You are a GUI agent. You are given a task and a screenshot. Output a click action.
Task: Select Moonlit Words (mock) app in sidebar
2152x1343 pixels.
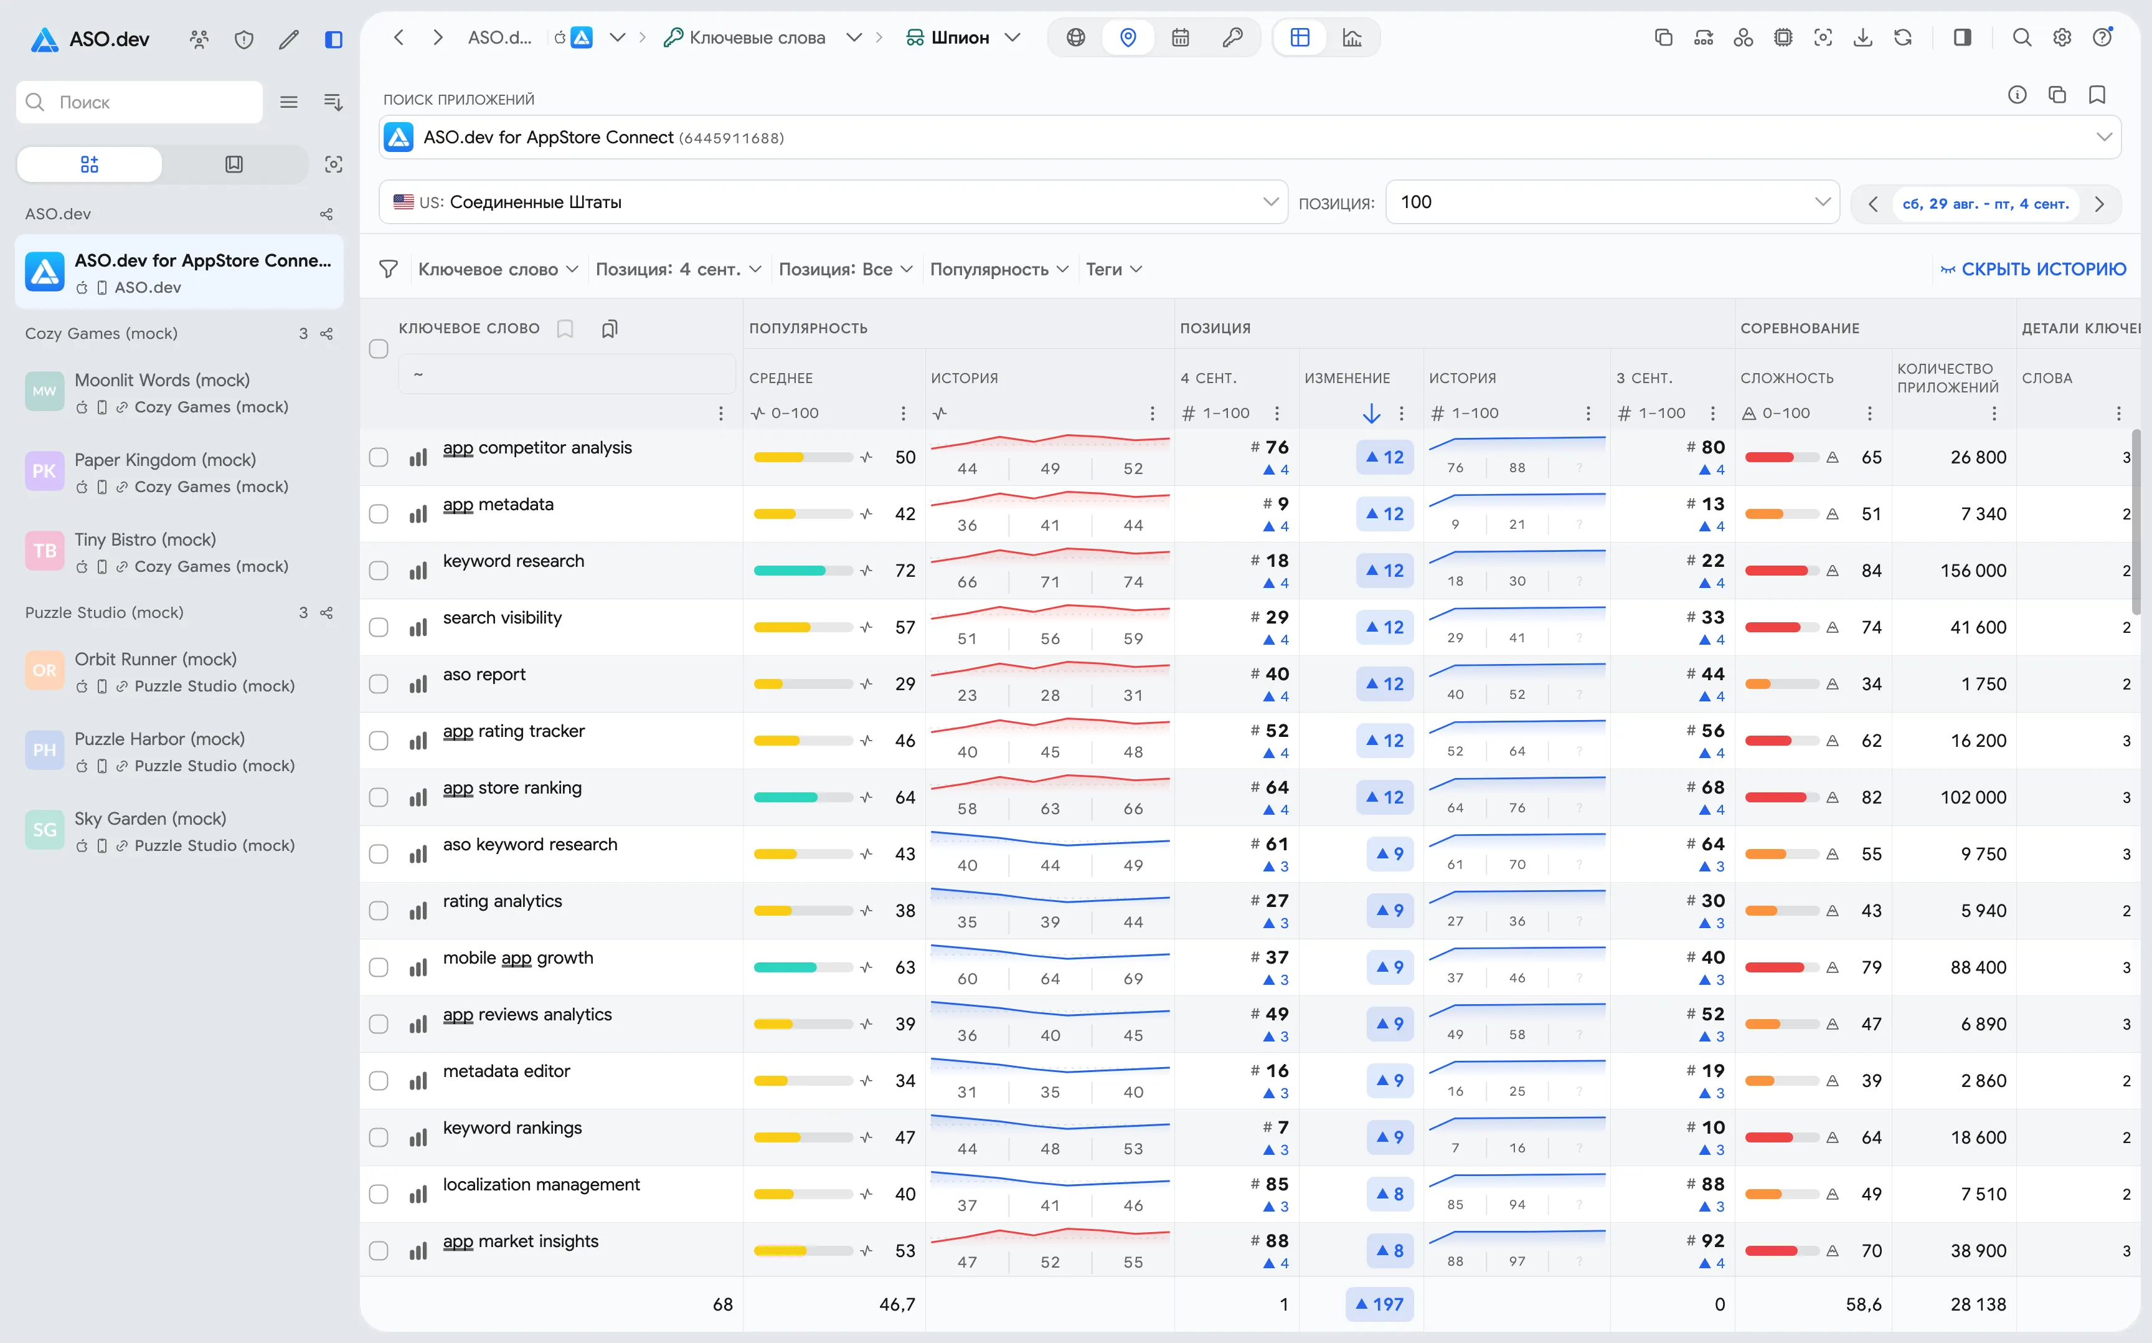tap(179, 392)
